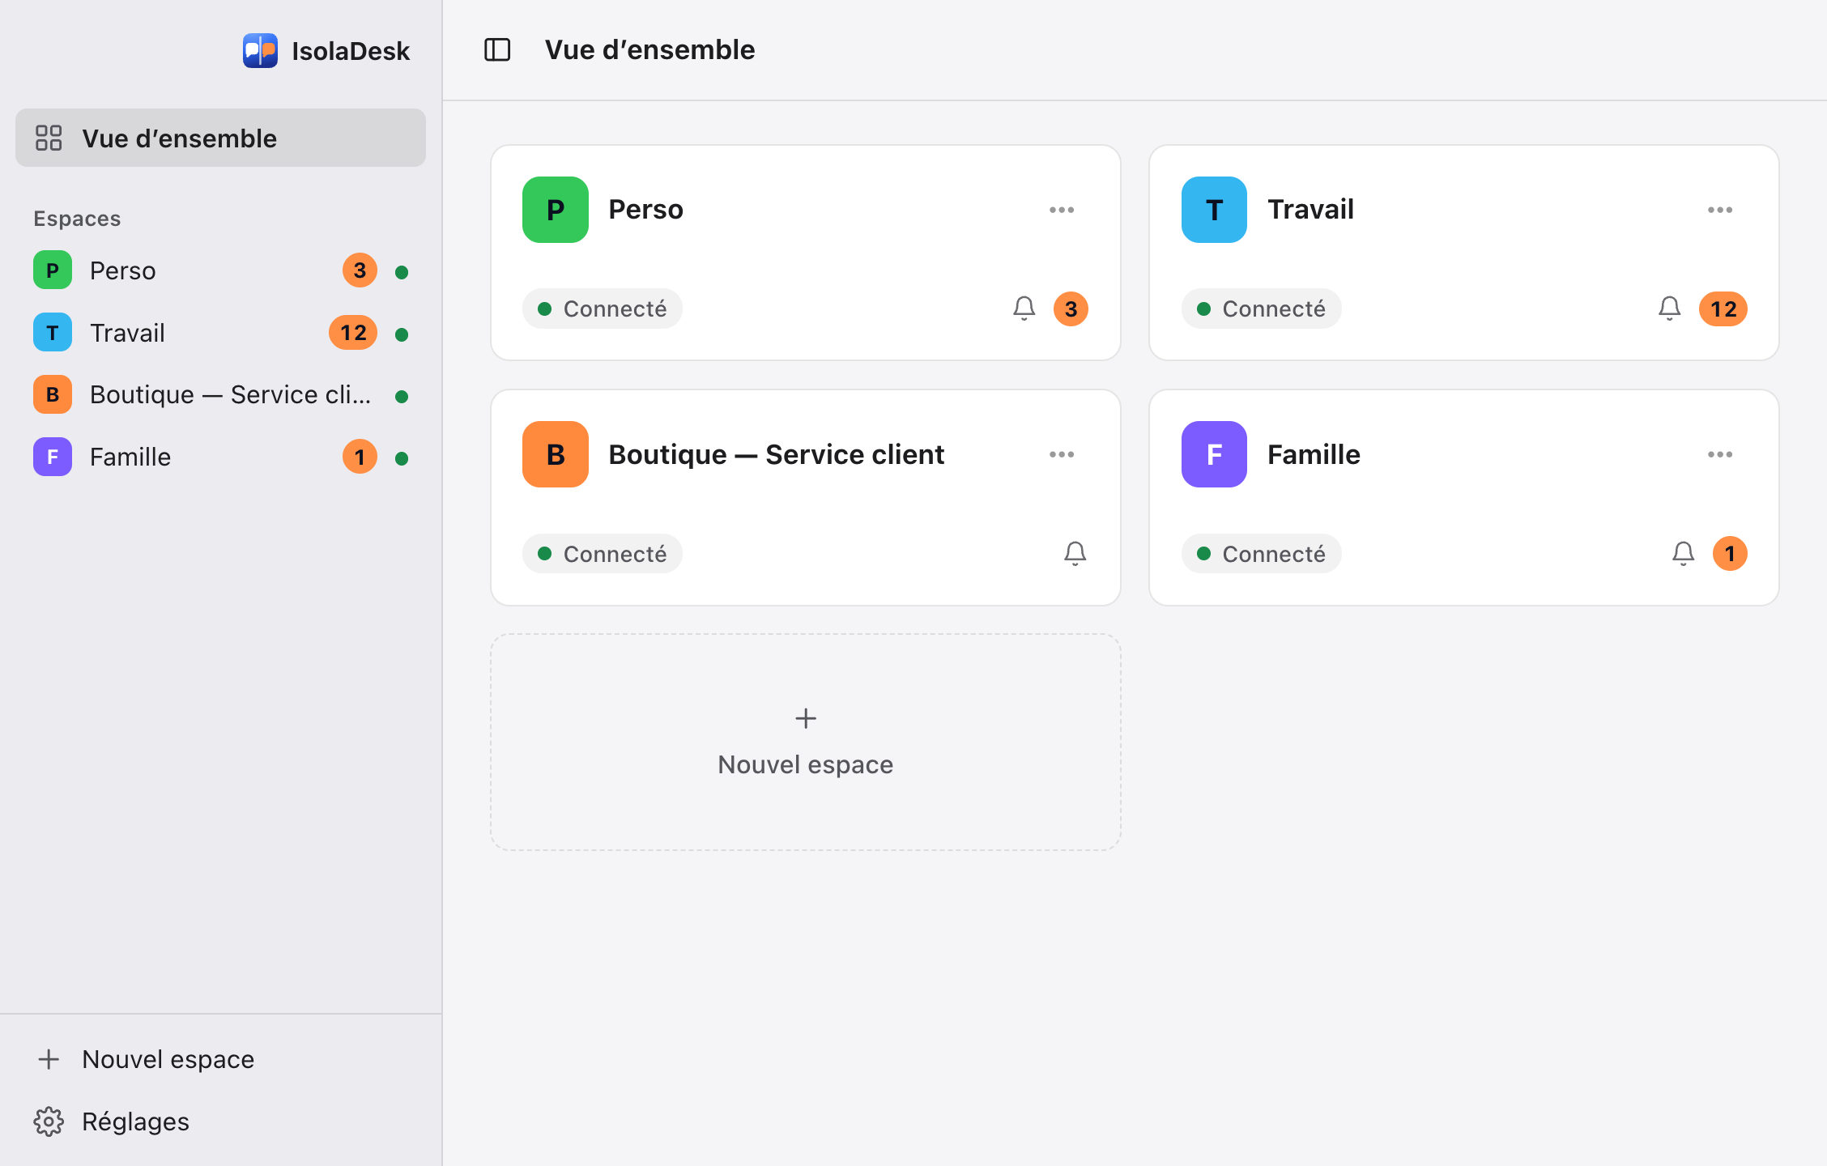Open the three-dot menu on the Famille card
The width and height of the screenshot is (1827, 1166).
tap(1720, 454)
